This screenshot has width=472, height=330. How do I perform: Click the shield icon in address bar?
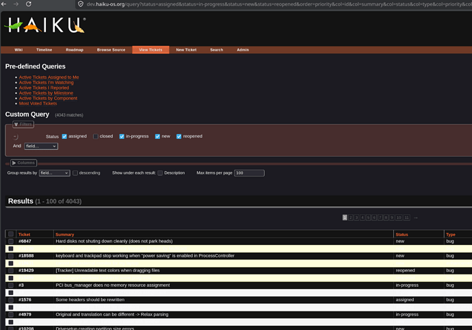tap(81, 4)
